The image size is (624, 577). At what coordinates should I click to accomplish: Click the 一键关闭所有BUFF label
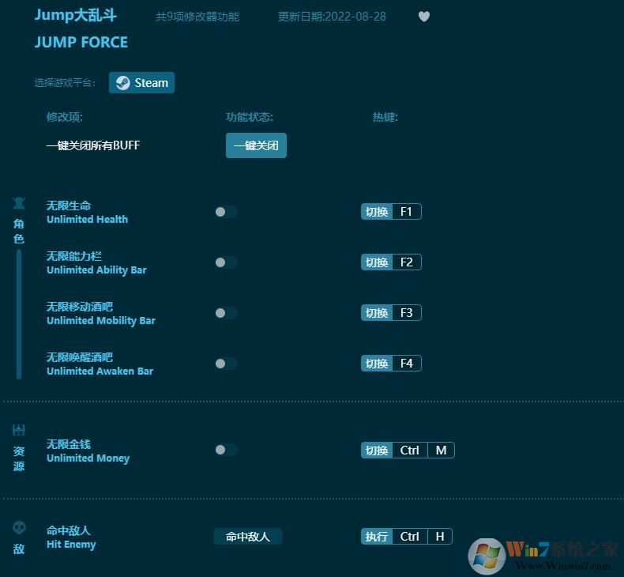click(93, 145)
